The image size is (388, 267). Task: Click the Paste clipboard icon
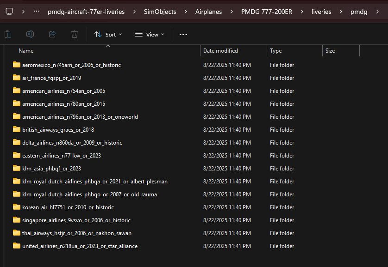[8, 34]
